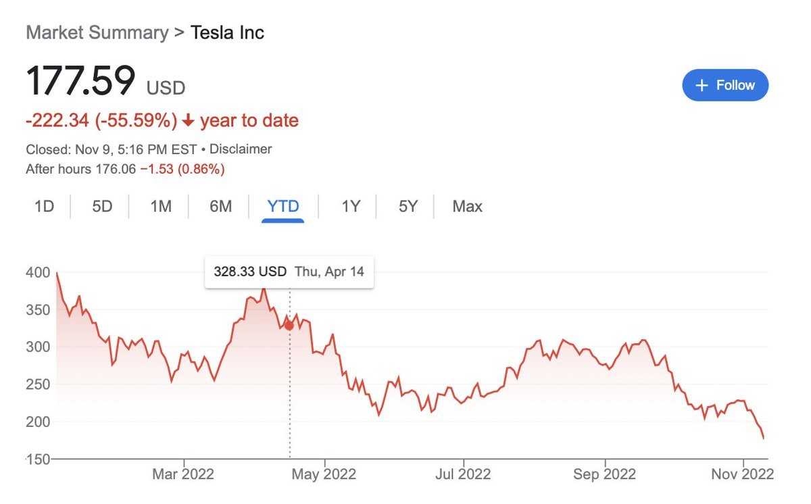Click the red down arrow icon

pyautogui.click(x=189, y=121)
